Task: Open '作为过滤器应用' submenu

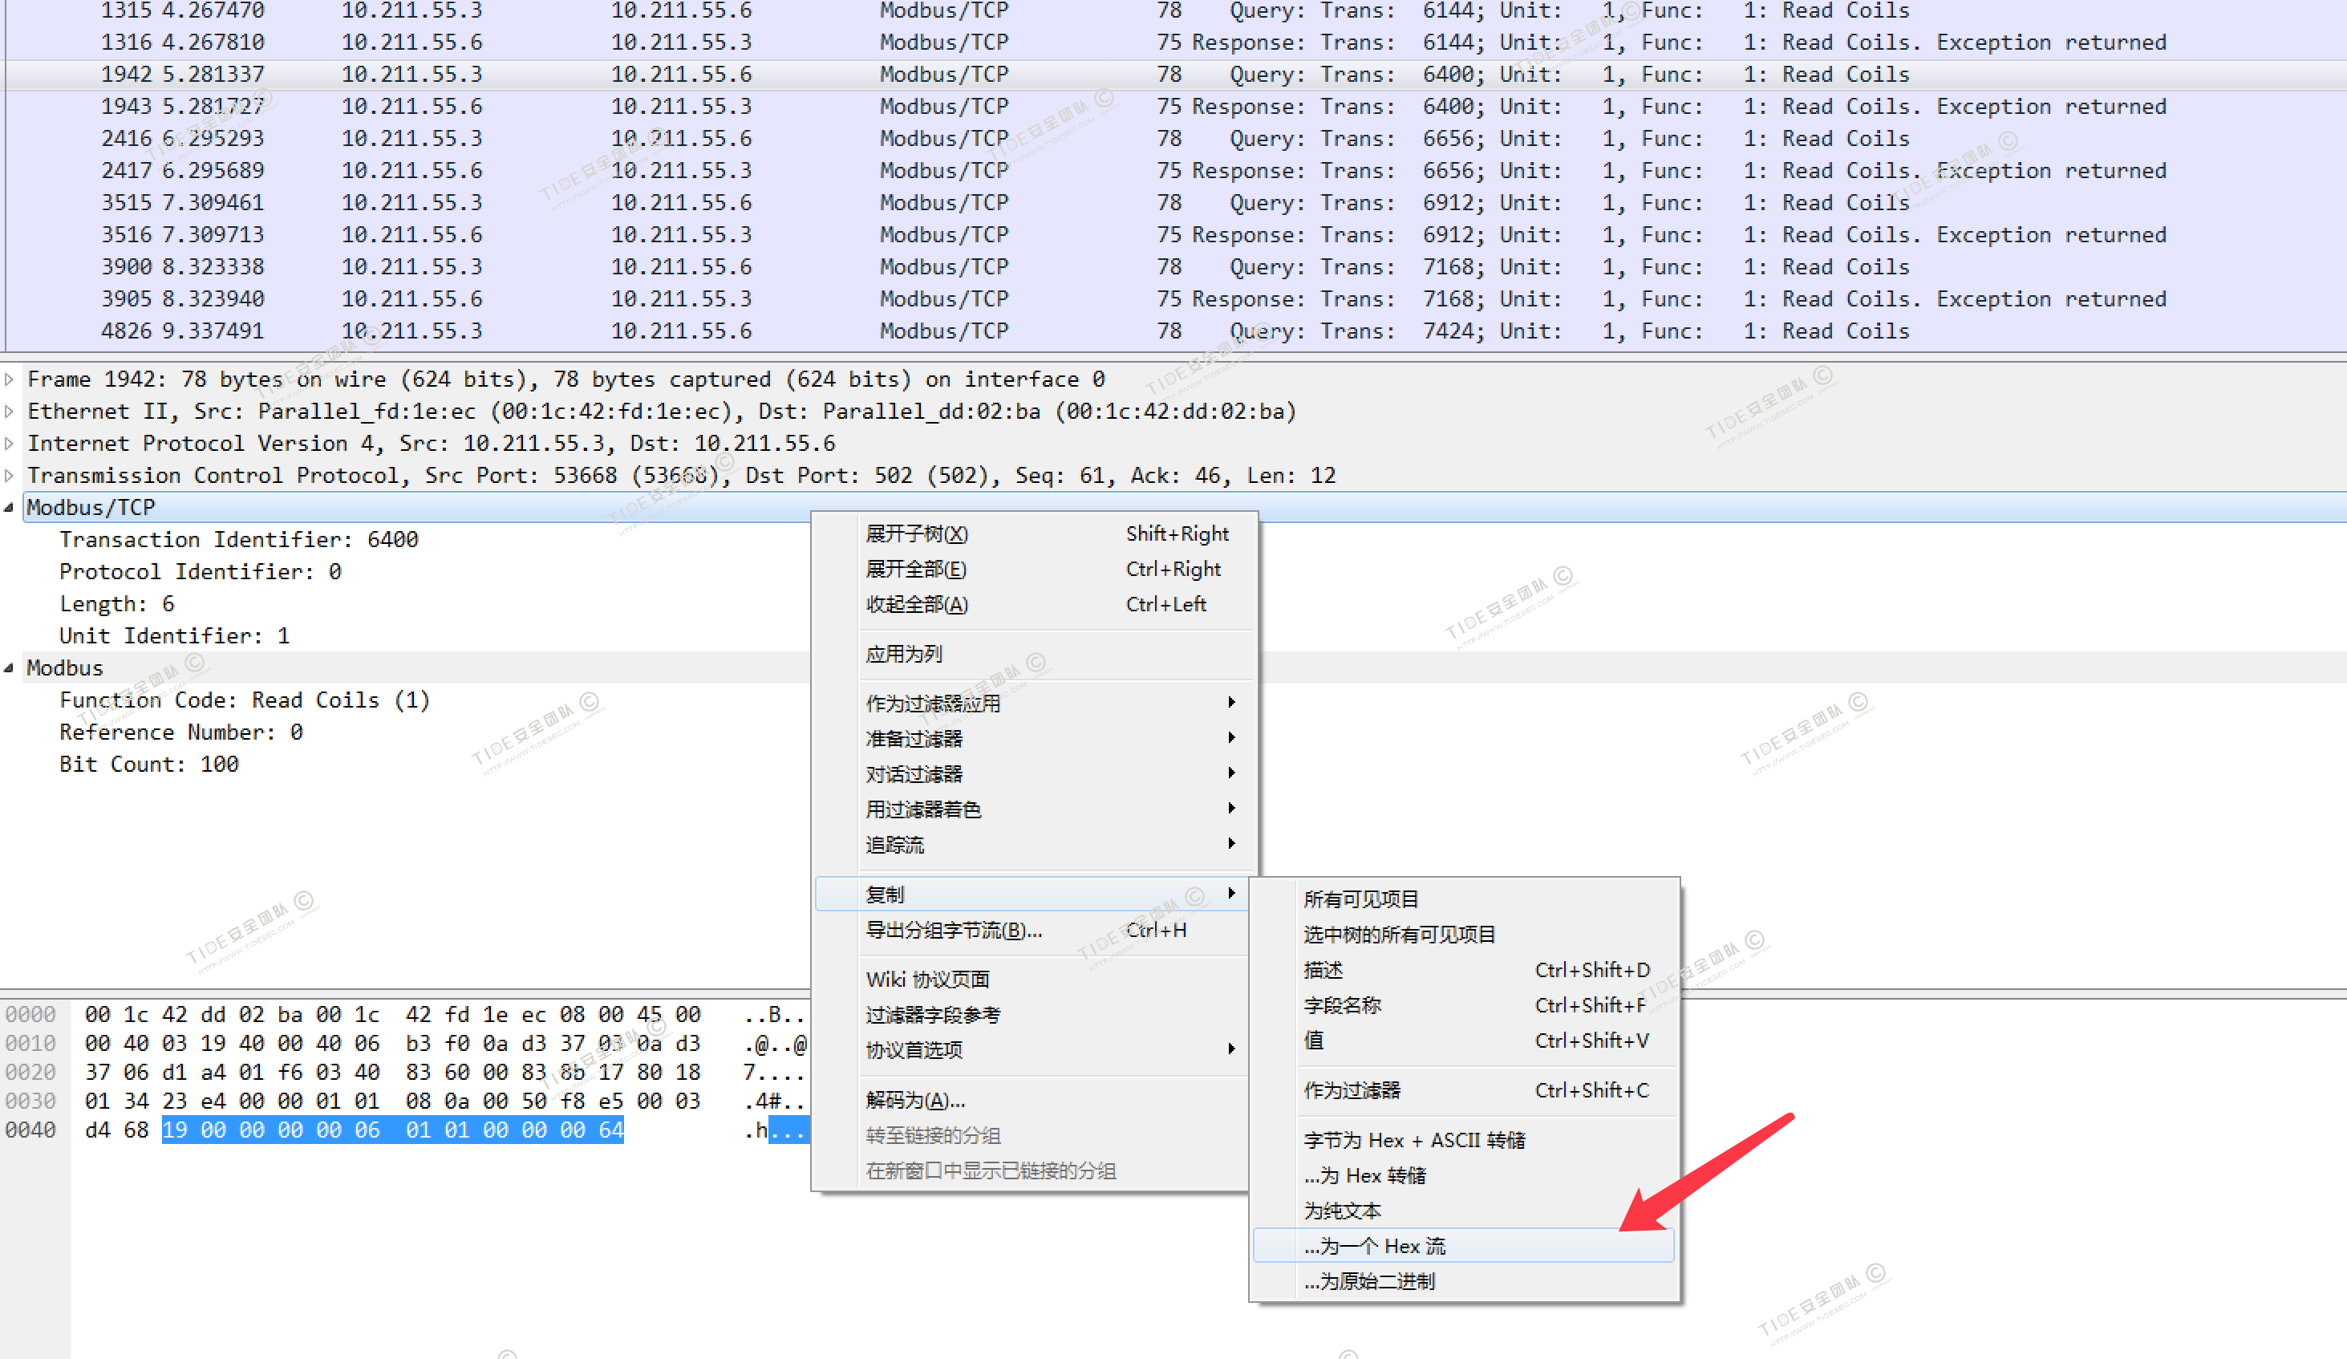Action: [x=932, y=704]
